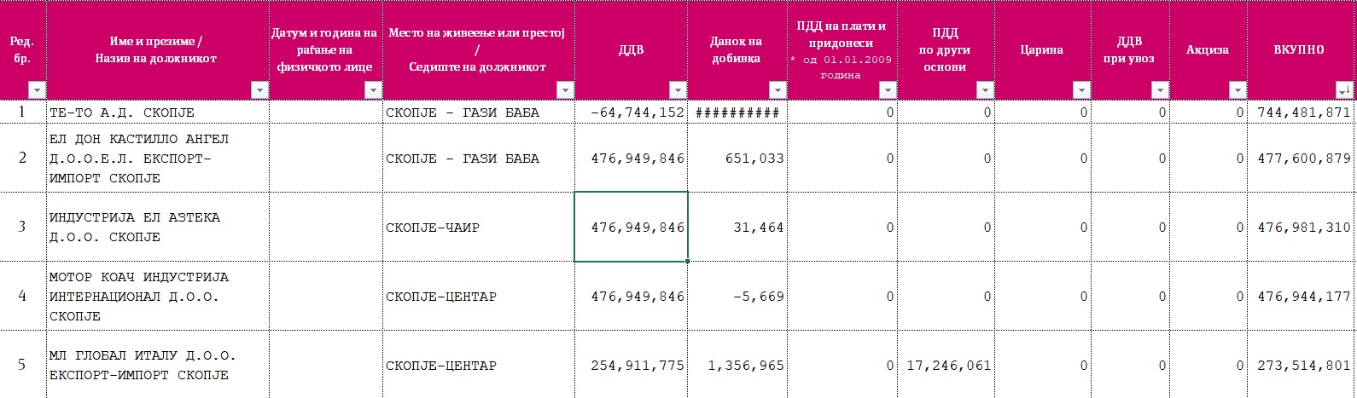Open the ДДВ column filter dropdown
Screen dimensions: 1357x398
(678, 90)
